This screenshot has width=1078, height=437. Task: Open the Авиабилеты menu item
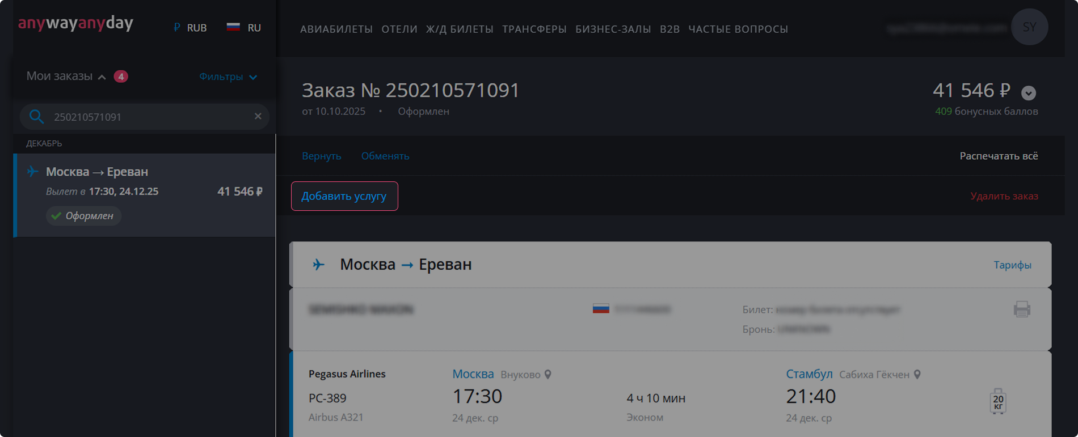(x=336, y=29)
